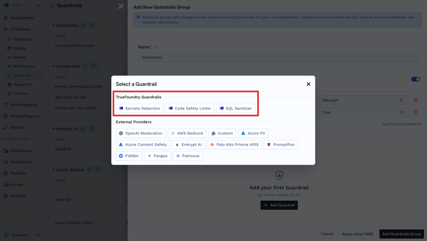
Task: Choose the Code Safety Linter guardrail
Action: (189, 108)
